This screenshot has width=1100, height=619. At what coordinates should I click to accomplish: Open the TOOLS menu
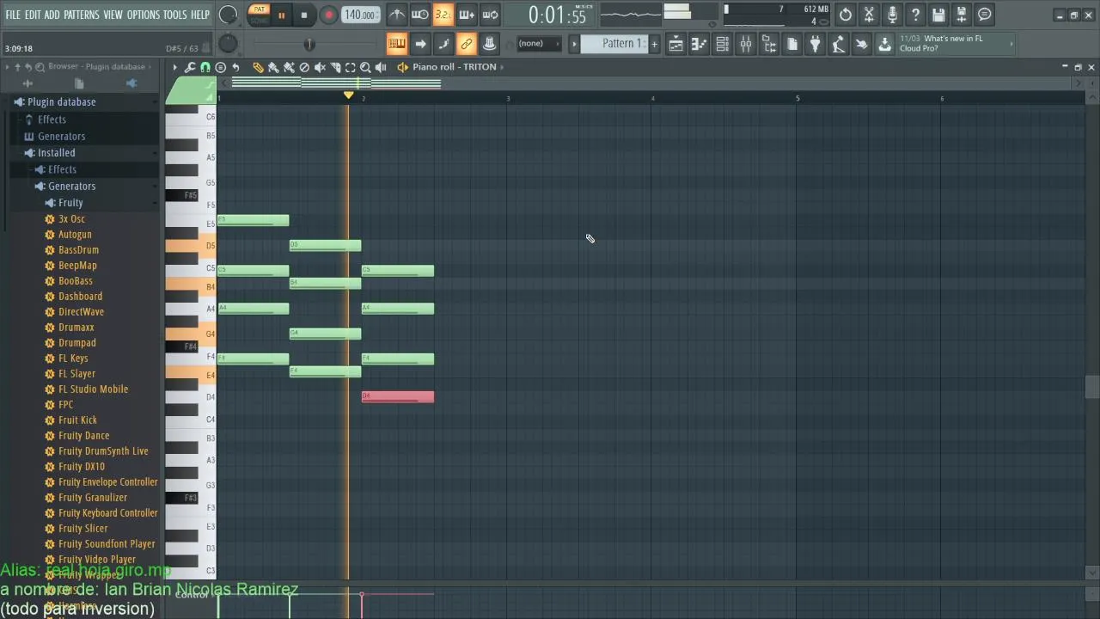point(174,15)
